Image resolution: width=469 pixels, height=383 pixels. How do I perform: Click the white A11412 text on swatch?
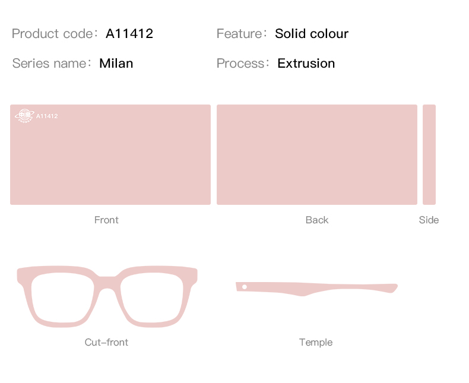pos(47,116)
